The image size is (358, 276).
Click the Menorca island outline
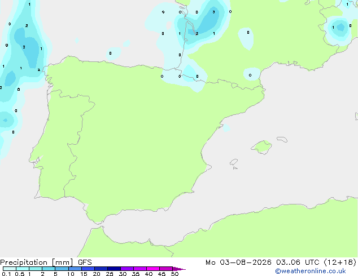pyautogui.click(x=282, y=139)
